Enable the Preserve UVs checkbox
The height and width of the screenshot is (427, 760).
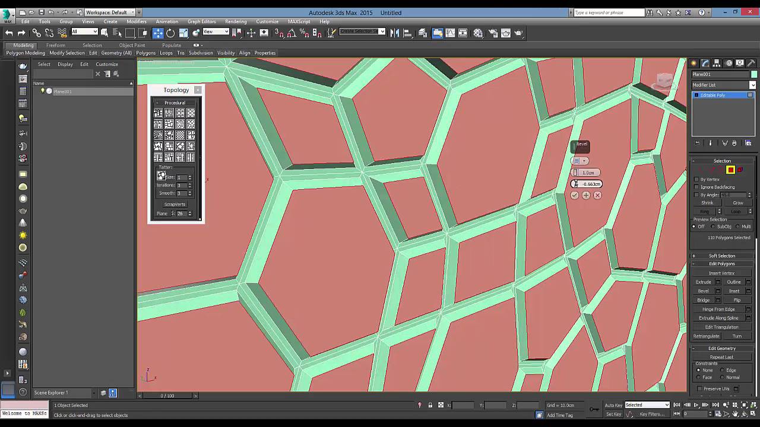point(700,389)
